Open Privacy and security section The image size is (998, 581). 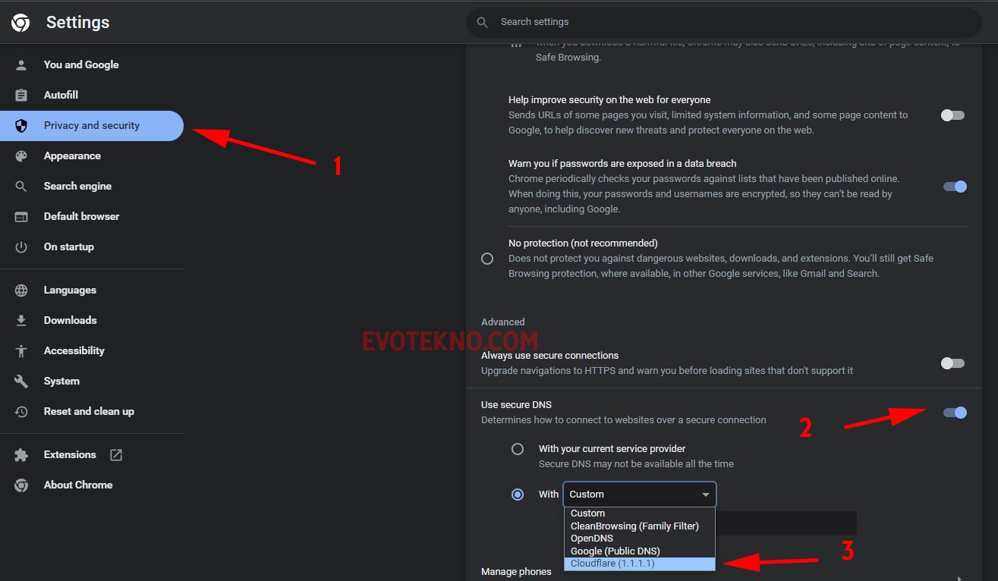pos(92,125)
